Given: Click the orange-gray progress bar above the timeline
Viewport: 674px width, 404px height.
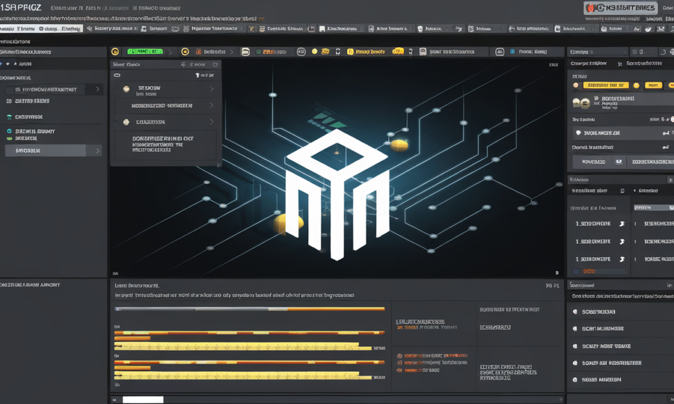Looking at the screenshot, I should [249, 308].
